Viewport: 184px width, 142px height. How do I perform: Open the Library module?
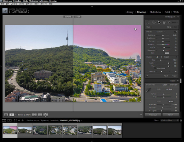click(129, 12)
